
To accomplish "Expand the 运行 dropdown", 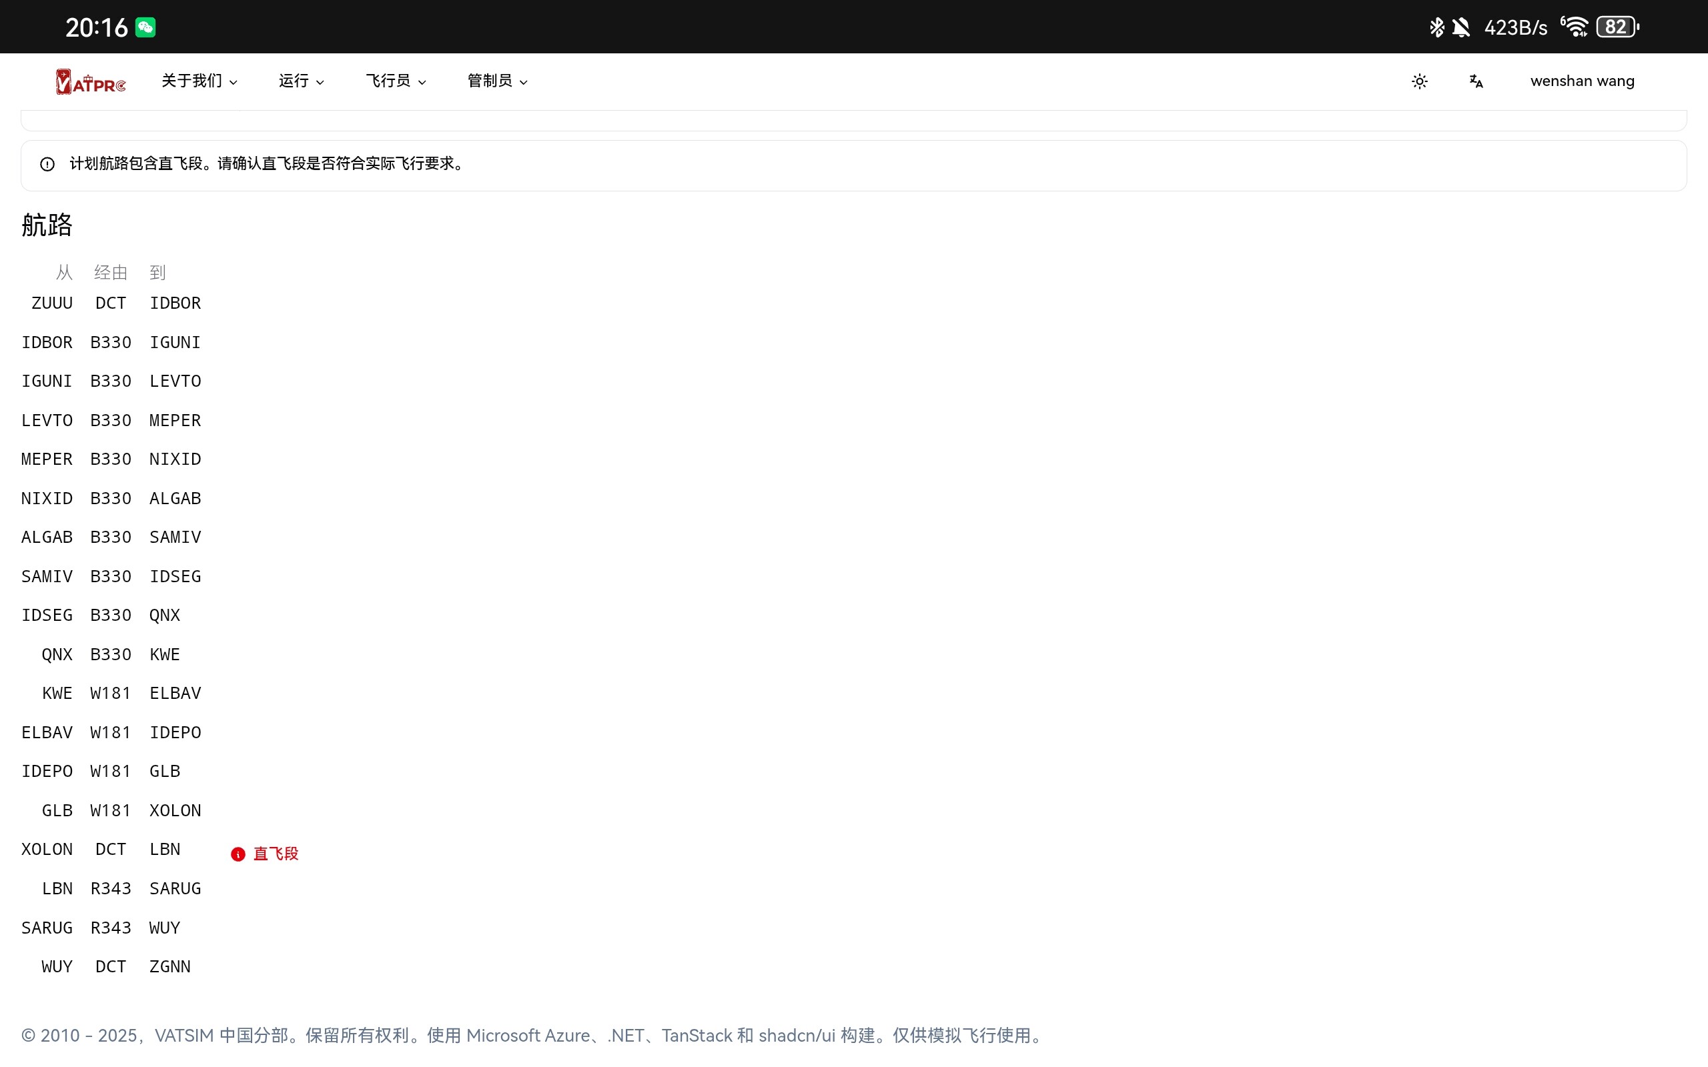I will pyautogui.click(x=302, y=81).
